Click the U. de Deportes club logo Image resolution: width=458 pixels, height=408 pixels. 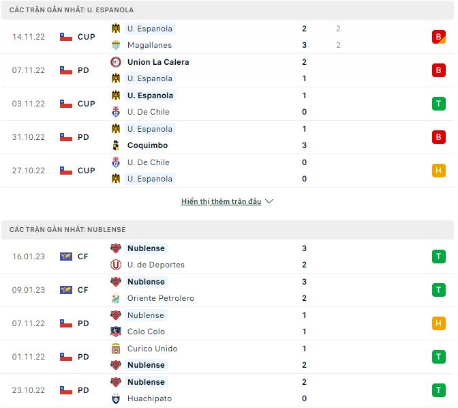pyautogui.click(x=116, y=265)
